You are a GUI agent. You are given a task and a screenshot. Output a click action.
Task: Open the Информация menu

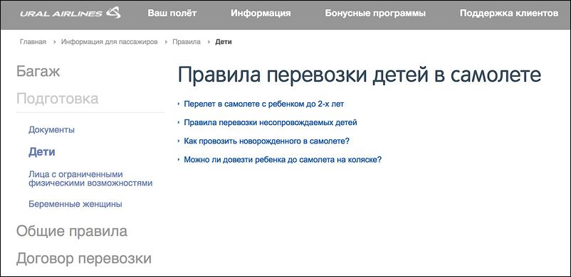261,13
